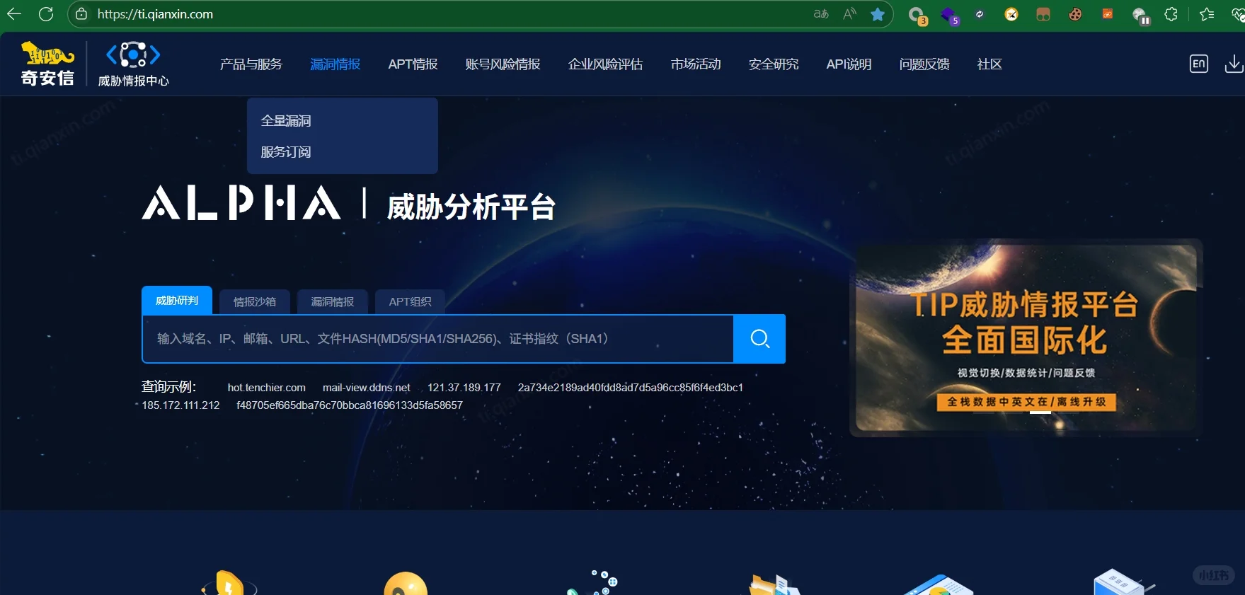1245x595 pixels.
Task: Open the site info lock icon
Action: point(81,14)
